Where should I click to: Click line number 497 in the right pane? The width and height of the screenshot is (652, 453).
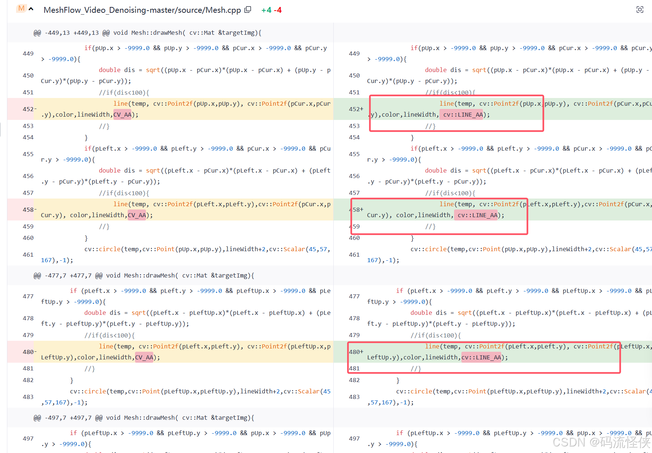coord(354,438)
